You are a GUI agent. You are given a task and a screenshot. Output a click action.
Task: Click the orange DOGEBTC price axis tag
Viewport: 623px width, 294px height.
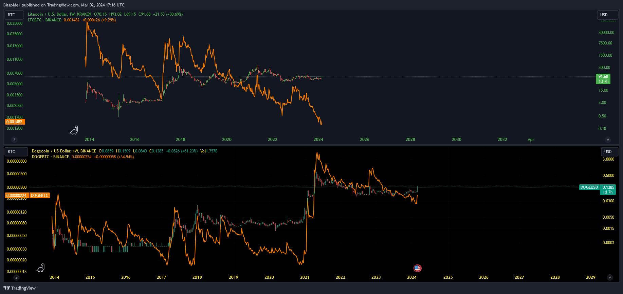[40, 196]
